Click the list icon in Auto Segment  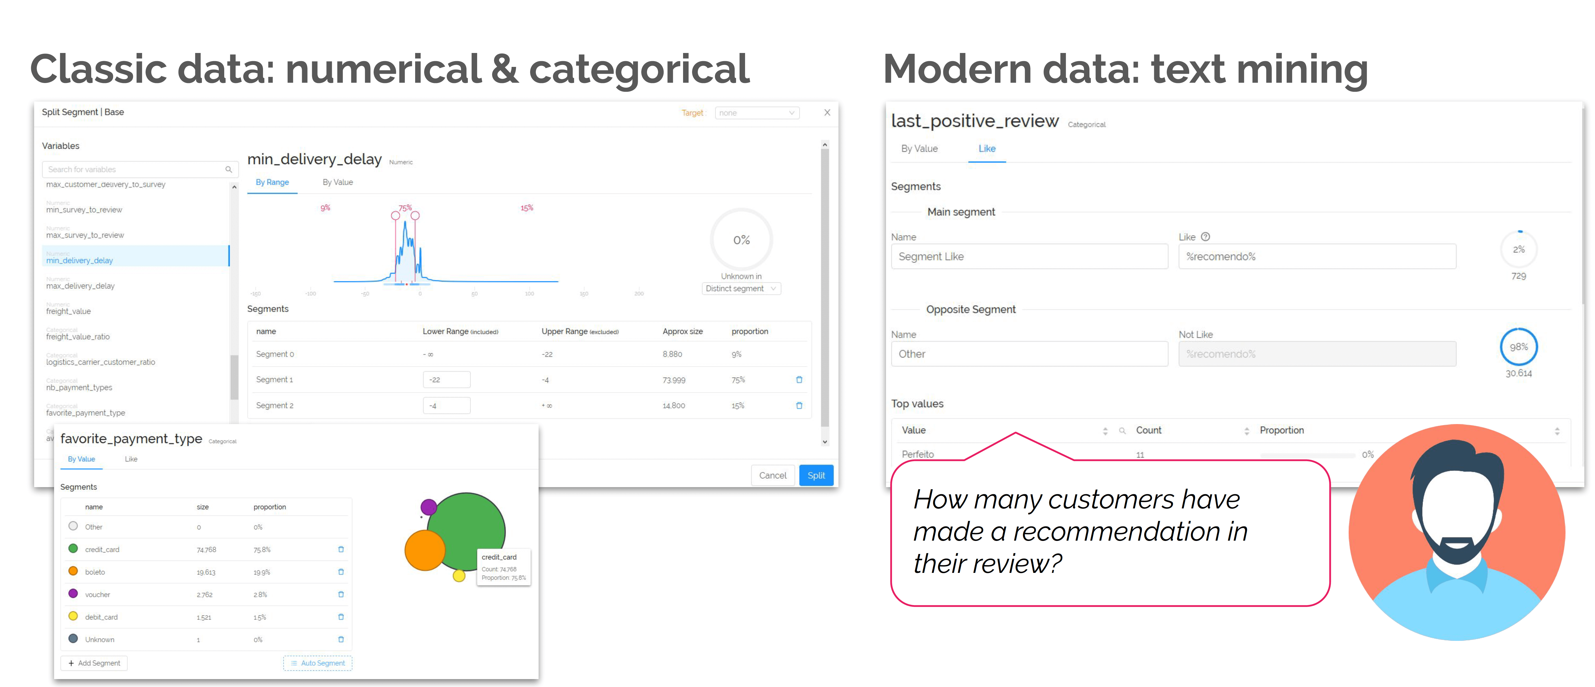coord(294,663)
